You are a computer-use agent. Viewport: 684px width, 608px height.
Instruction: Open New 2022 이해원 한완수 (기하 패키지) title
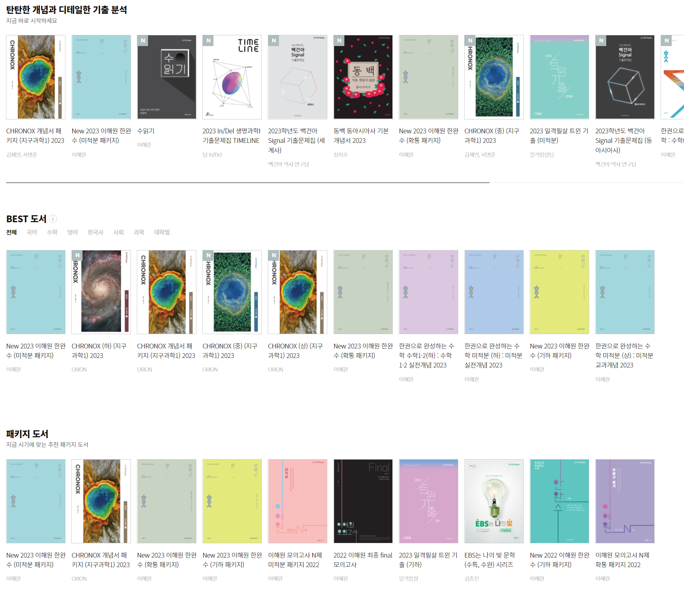coord(559,560)
